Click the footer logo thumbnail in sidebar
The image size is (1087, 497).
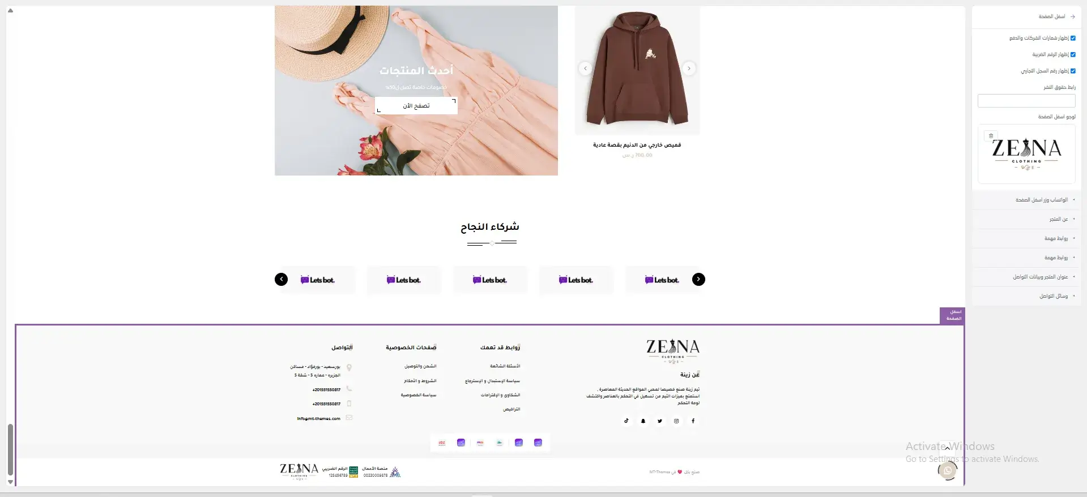point(1026,154)
